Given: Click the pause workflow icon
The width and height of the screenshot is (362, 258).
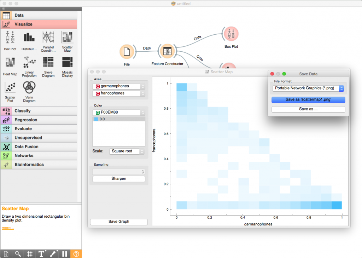Looking at the screenshot, I should (65, 254).
